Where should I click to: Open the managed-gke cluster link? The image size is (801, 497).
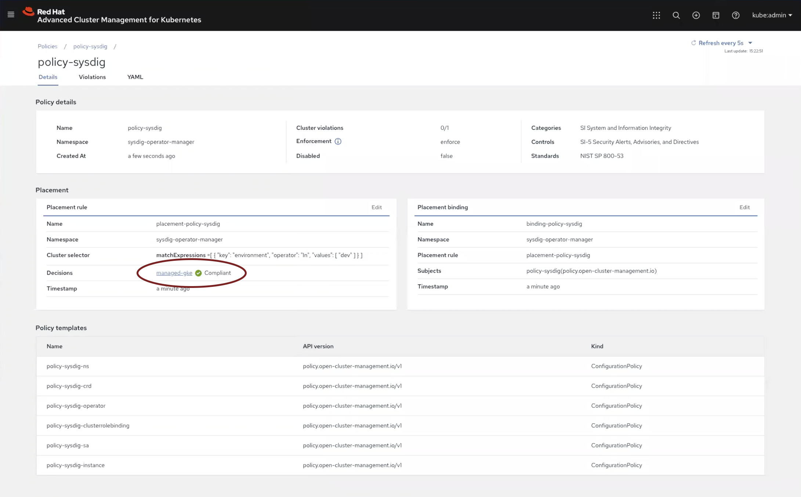click(x=174, y=273)
